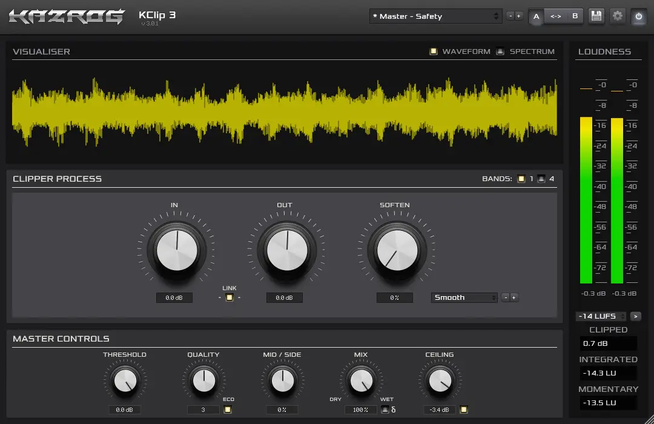This screenshot has width=654, height=424.
Task: Click the MID / SIDE value field
Action: (x=282, y=410)
